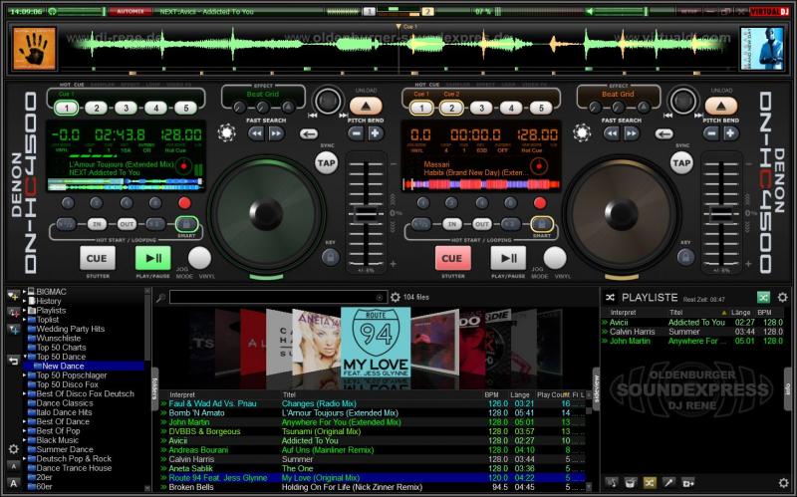797x497 pixels.
Task: Tap the left deck TAP tempo button
Action: [x=327, y=163]
